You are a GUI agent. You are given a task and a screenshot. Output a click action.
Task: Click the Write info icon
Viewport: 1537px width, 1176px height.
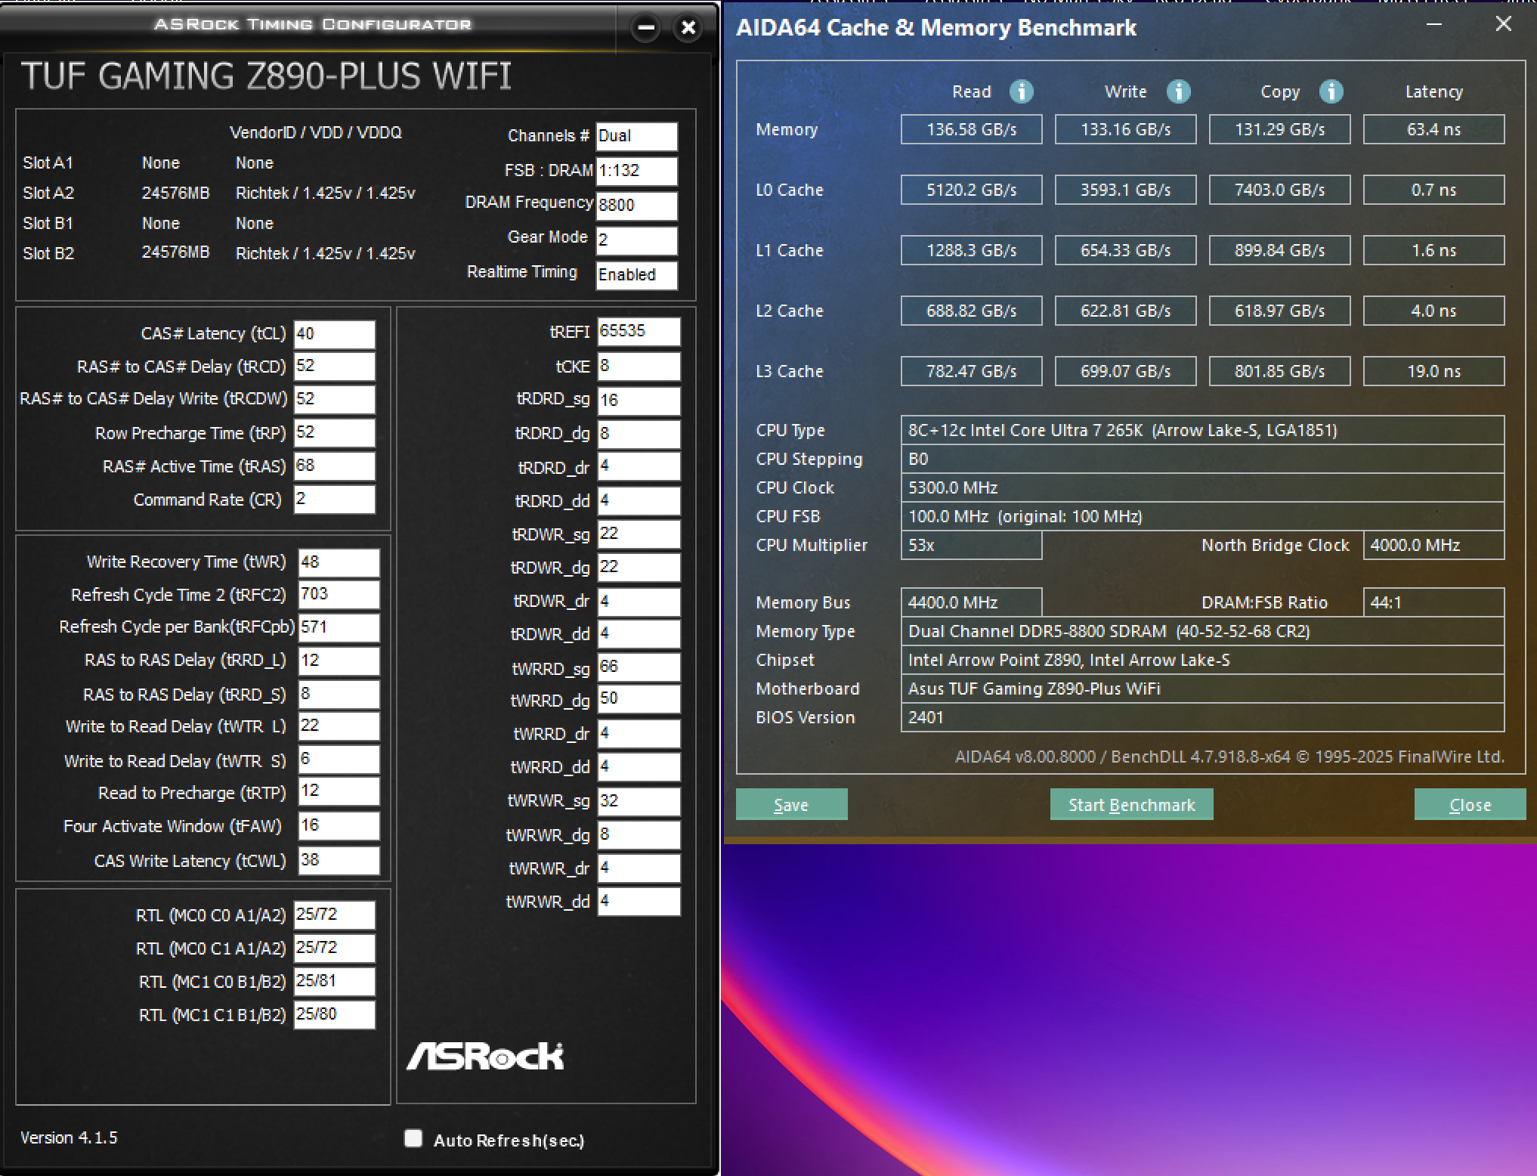1178,91
